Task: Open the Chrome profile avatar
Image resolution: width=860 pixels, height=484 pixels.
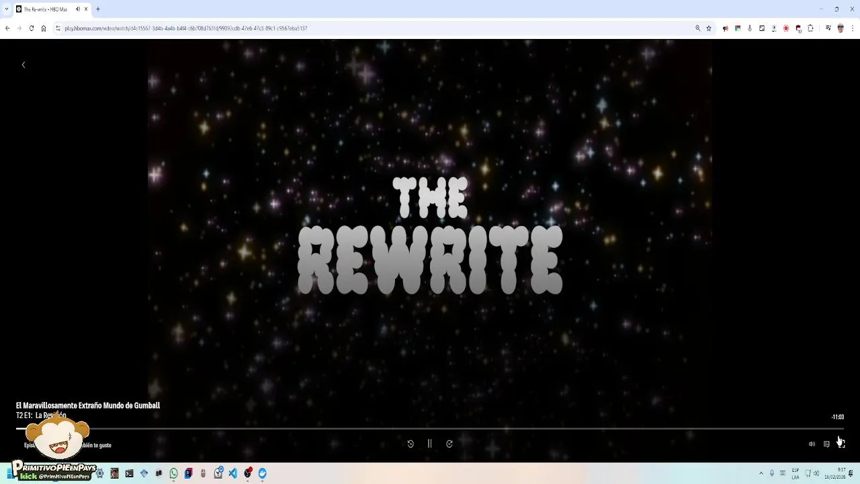Action: [841, 28]
